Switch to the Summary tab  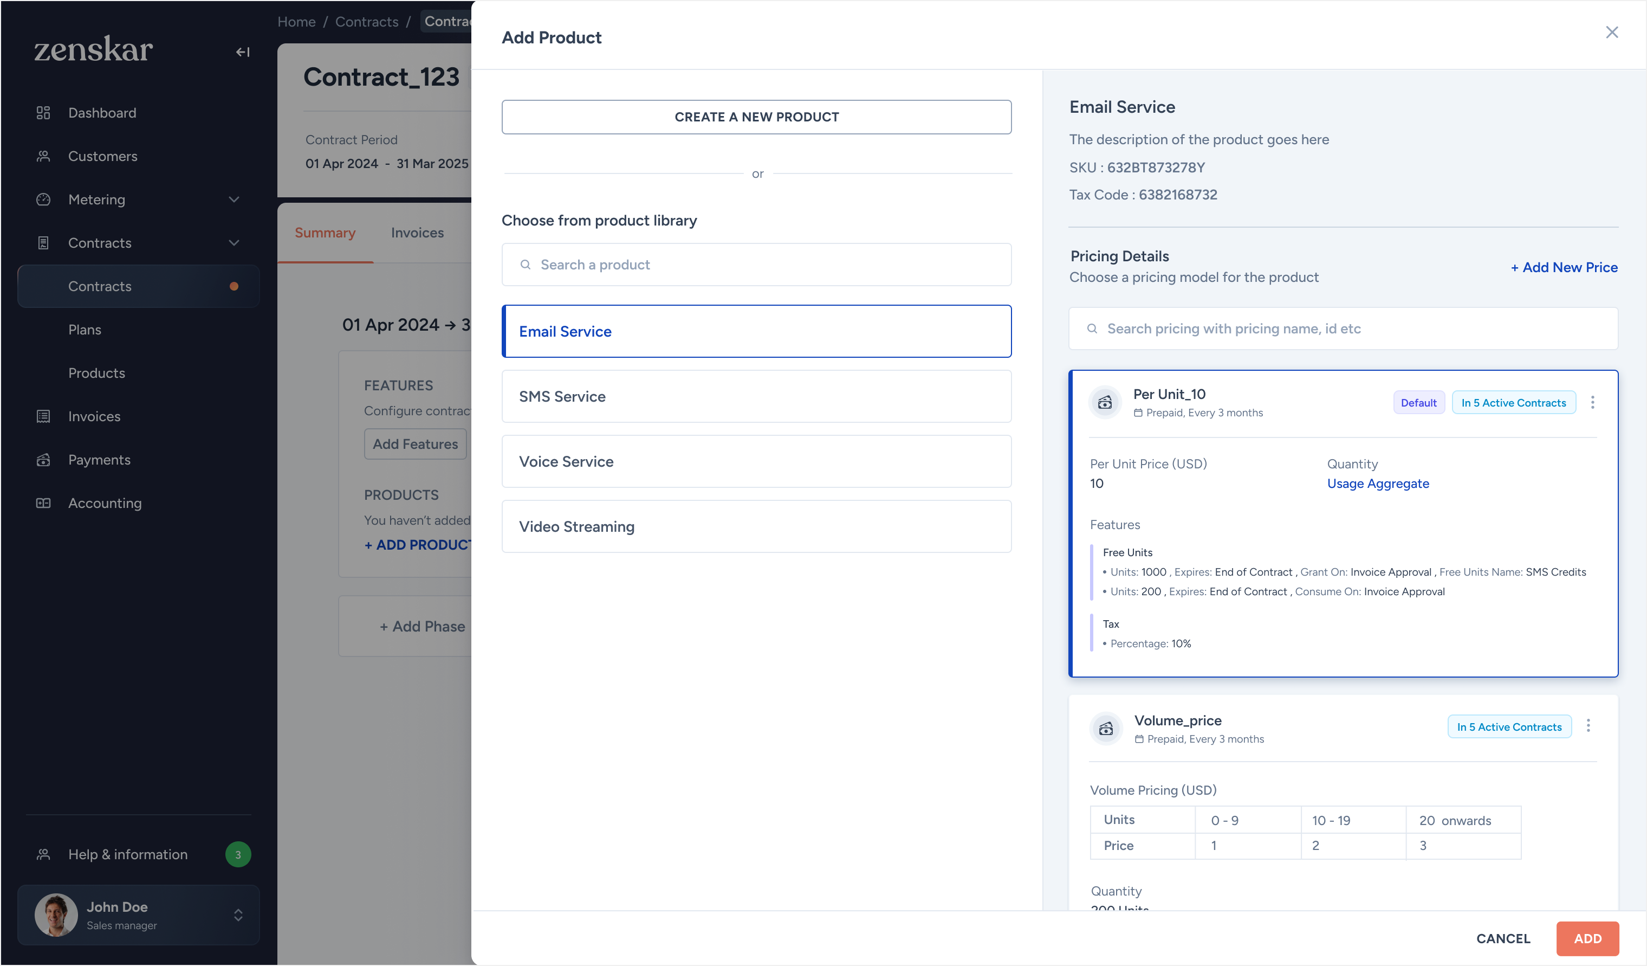pyautogui.click(x=325, y=232)
